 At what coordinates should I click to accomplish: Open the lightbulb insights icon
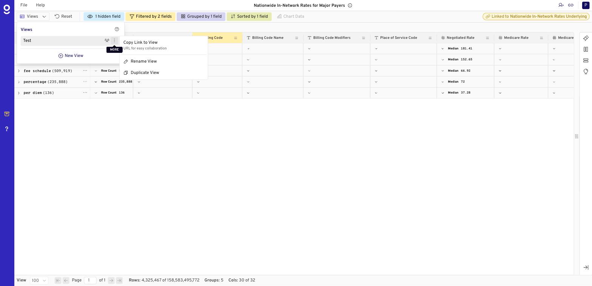tap(586, 72)
